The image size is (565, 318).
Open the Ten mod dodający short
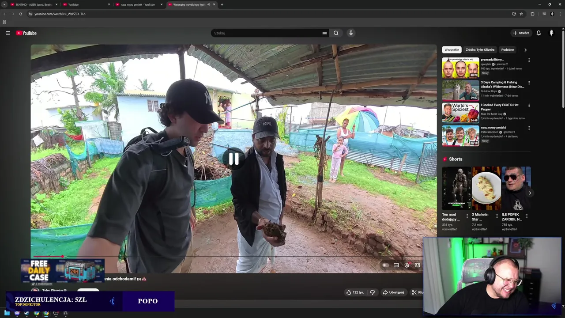coord(456,188)
